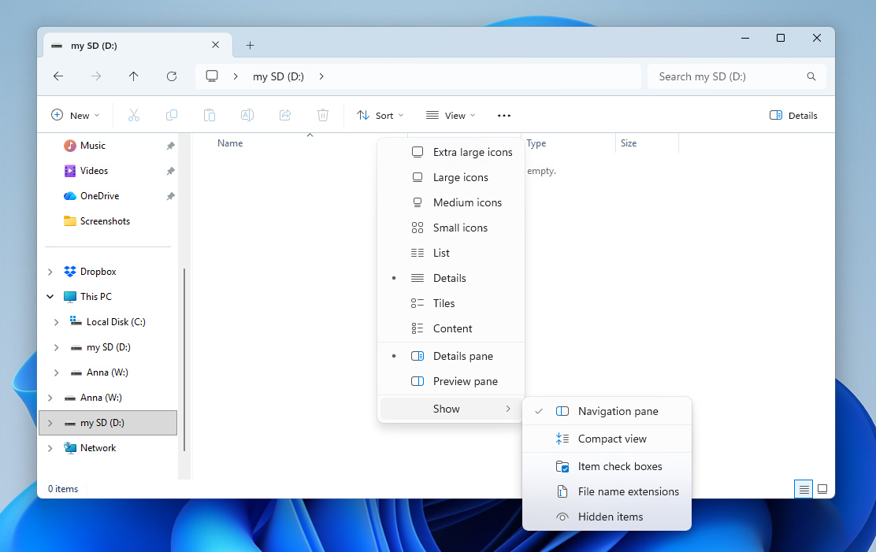The width and height of the screenshot is (876, 552).
Task: Click the Paste clipboard icon
Action: tap(210, 115)
